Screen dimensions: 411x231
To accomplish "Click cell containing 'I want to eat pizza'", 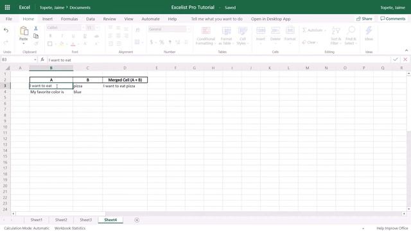I will pyautogui.click(x=125, y=86).
